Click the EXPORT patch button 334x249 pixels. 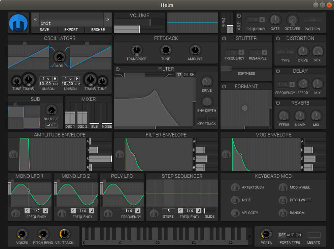click(71, 30)
